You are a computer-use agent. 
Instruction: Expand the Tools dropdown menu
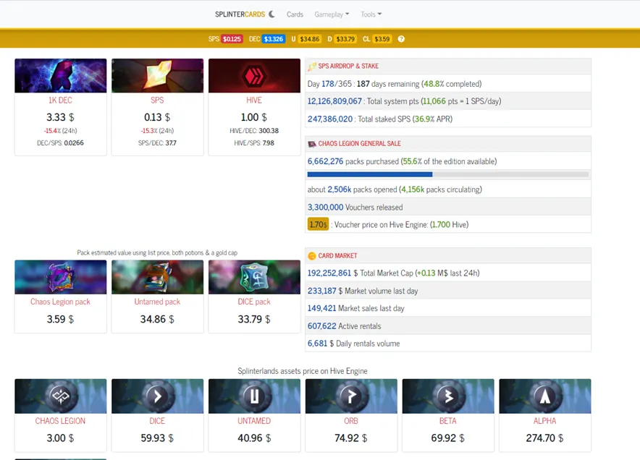[x=371, y=14]
